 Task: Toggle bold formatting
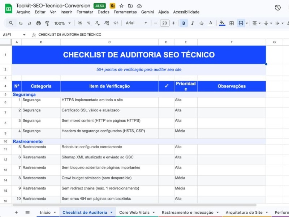pyautogui.click(x=184, y=23)
